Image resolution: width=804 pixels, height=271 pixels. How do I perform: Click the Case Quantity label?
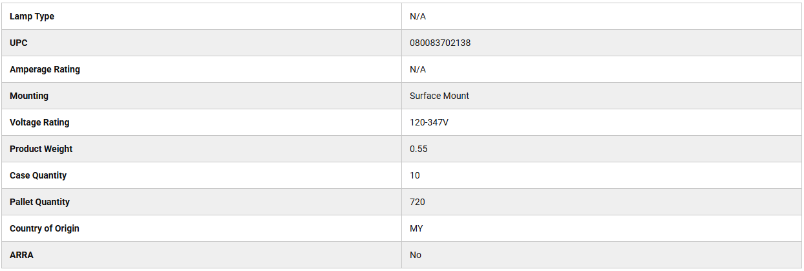point(38,175)
